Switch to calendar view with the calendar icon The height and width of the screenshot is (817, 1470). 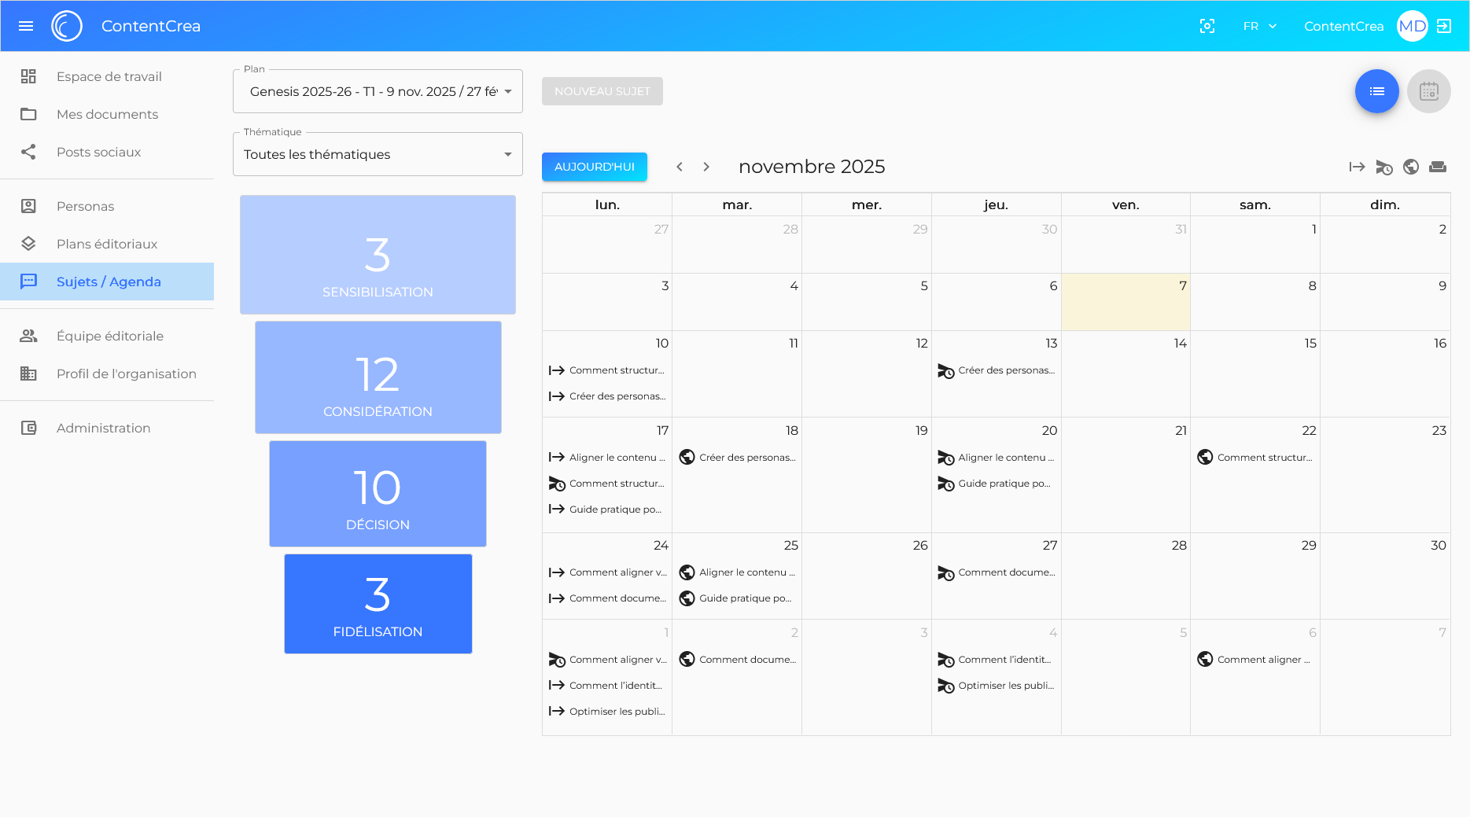point(1429,91)
